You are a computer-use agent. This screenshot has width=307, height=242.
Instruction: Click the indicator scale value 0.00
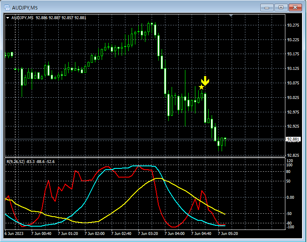pyautogui.click(x=290, y=198)
